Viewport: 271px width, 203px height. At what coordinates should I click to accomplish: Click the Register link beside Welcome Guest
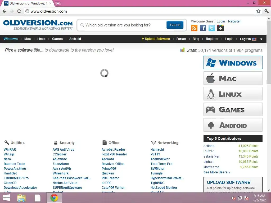234,21
